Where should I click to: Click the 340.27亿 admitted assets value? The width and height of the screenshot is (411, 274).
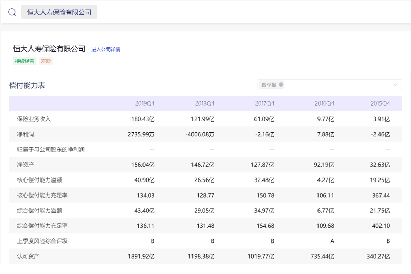(378, 256)
